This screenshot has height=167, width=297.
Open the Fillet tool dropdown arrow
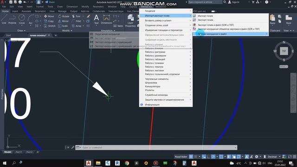click(84, 21)
